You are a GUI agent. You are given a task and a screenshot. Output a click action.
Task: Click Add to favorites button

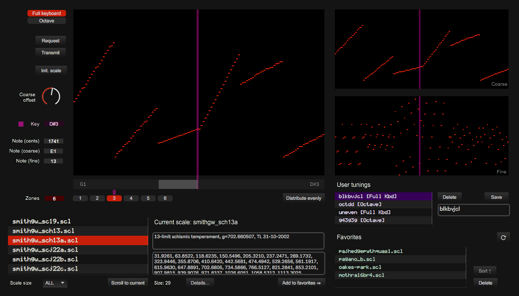[x=301, y=283]
